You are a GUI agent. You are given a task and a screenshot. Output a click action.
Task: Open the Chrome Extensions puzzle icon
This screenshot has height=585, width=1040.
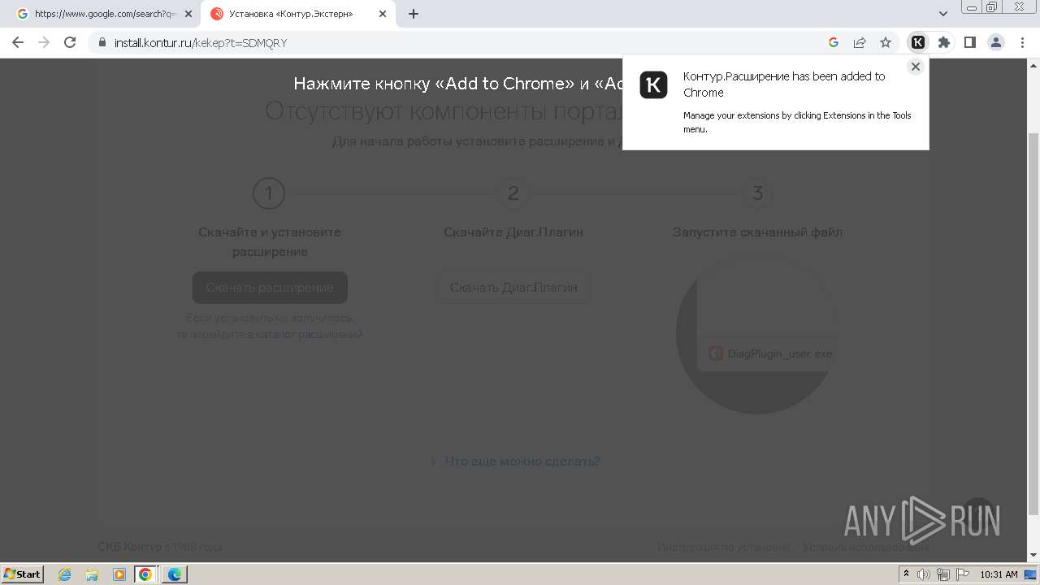(x=943, y=42)
